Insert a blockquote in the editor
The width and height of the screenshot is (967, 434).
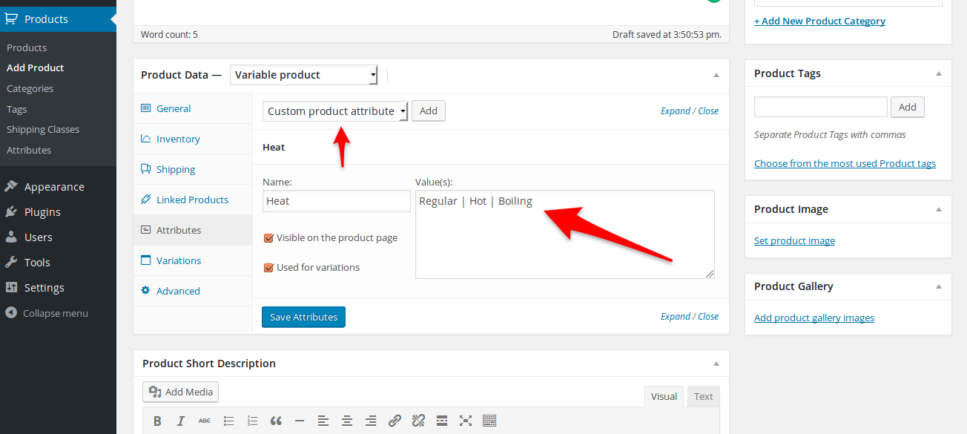coord(276,421)
